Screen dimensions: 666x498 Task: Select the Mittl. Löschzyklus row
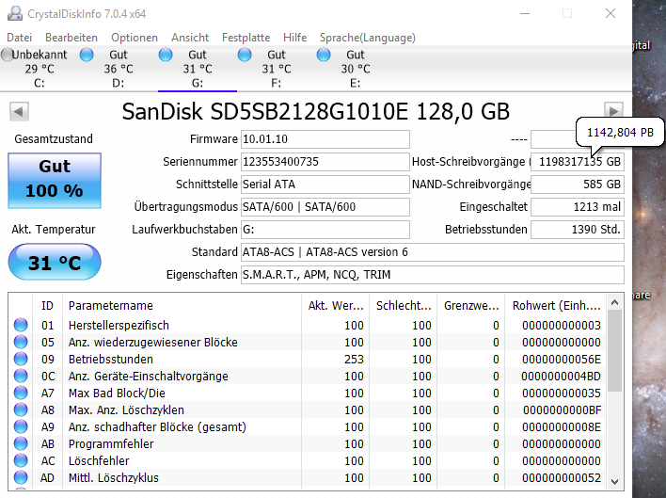pos(308,478)
